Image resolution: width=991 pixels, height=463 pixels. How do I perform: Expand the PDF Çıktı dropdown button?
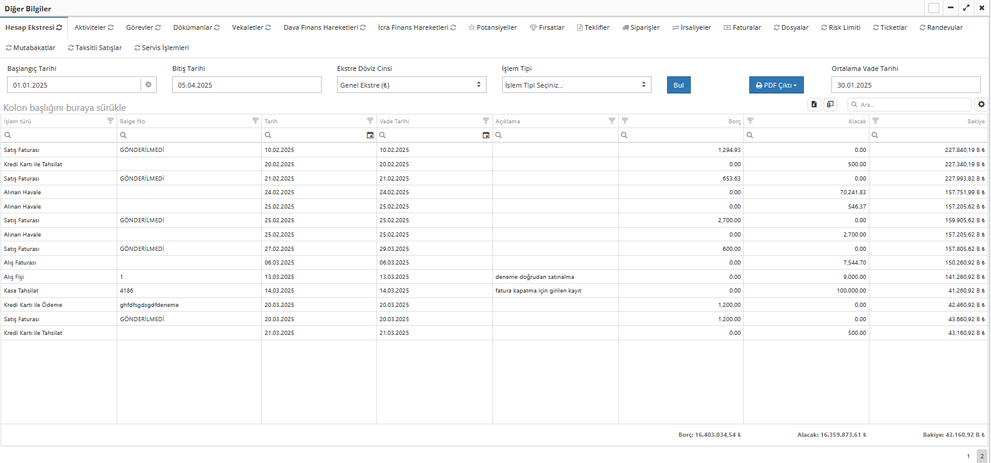click(x=776, y=85)
